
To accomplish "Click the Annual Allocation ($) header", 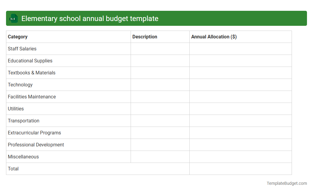I will tap(214, 37).
